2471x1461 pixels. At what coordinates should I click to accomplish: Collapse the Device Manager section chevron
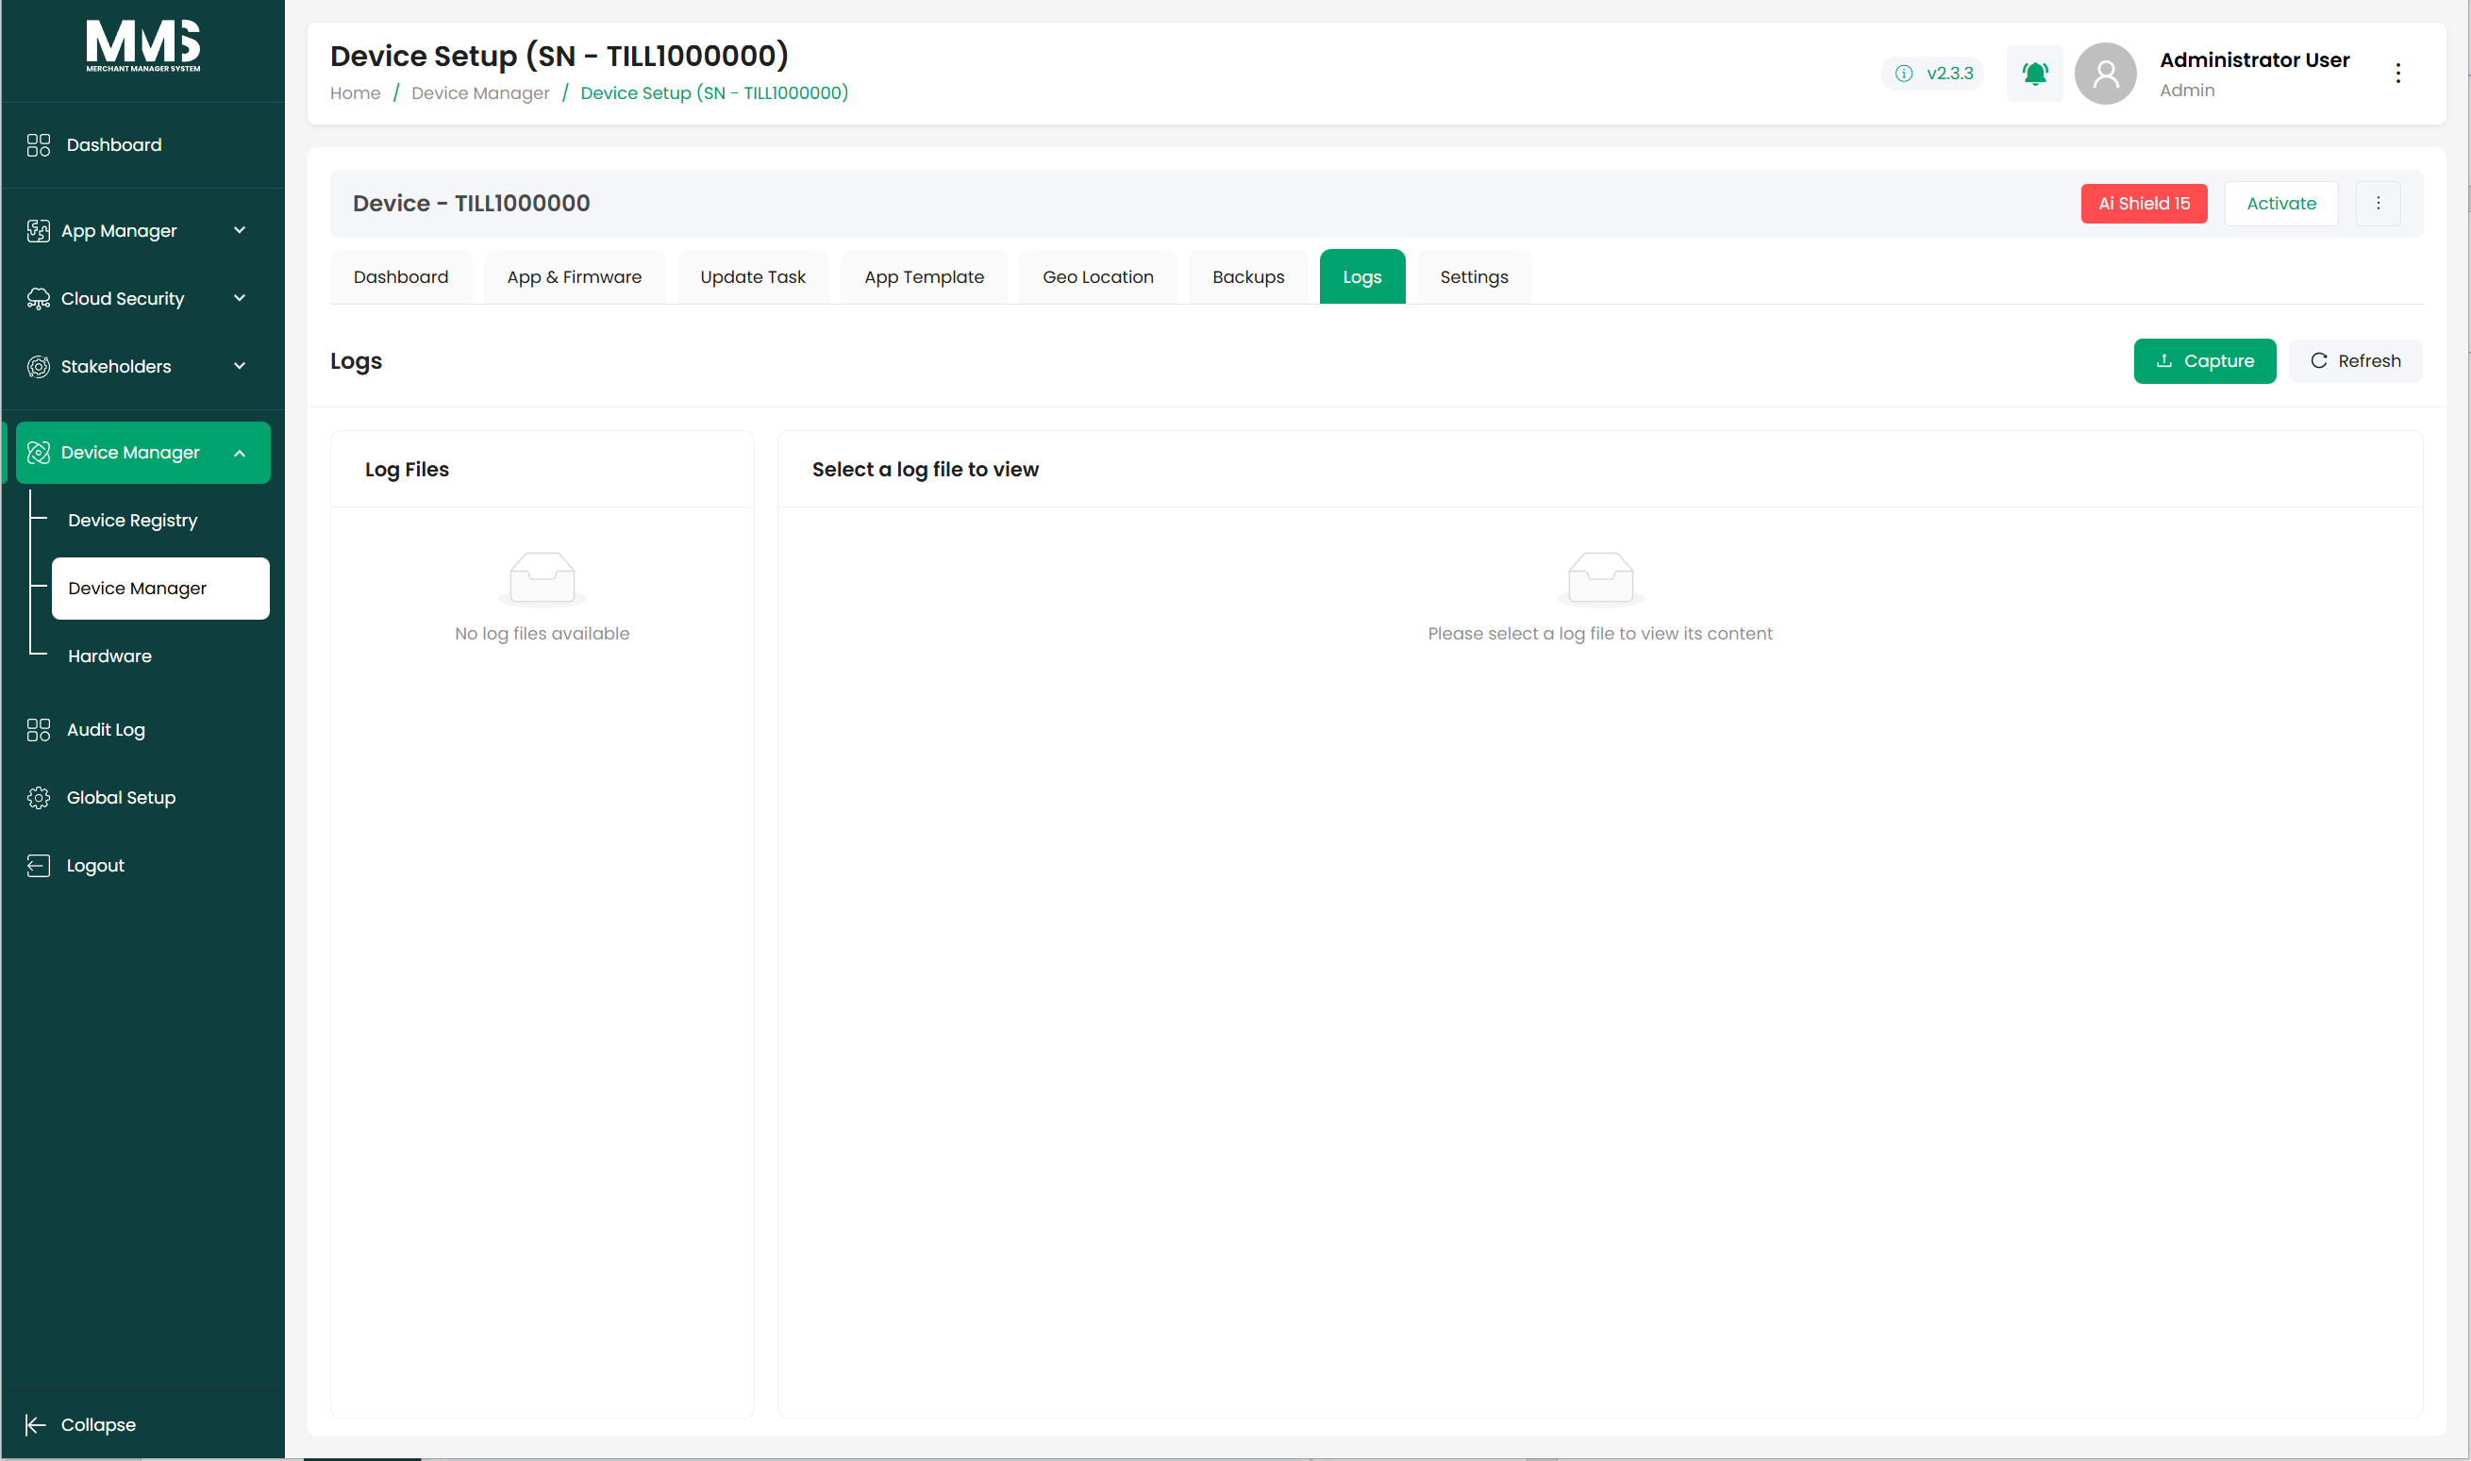tap(240, 452)
